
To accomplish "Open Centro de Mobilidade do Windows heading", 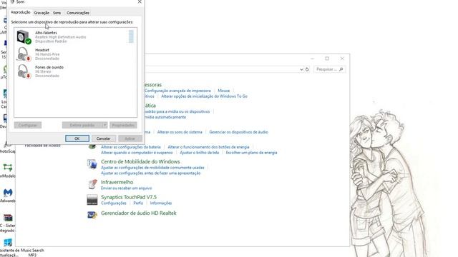I will (140, 161).
